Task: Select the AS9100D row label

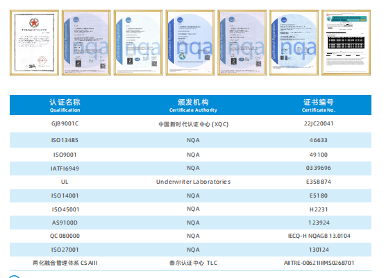Action: pyautogui.click(x=65, y=223)
